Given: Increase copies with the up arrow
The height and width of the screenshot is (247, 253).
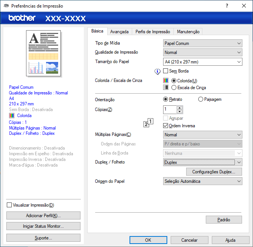Looking at the screenshot, I should 179,108.
